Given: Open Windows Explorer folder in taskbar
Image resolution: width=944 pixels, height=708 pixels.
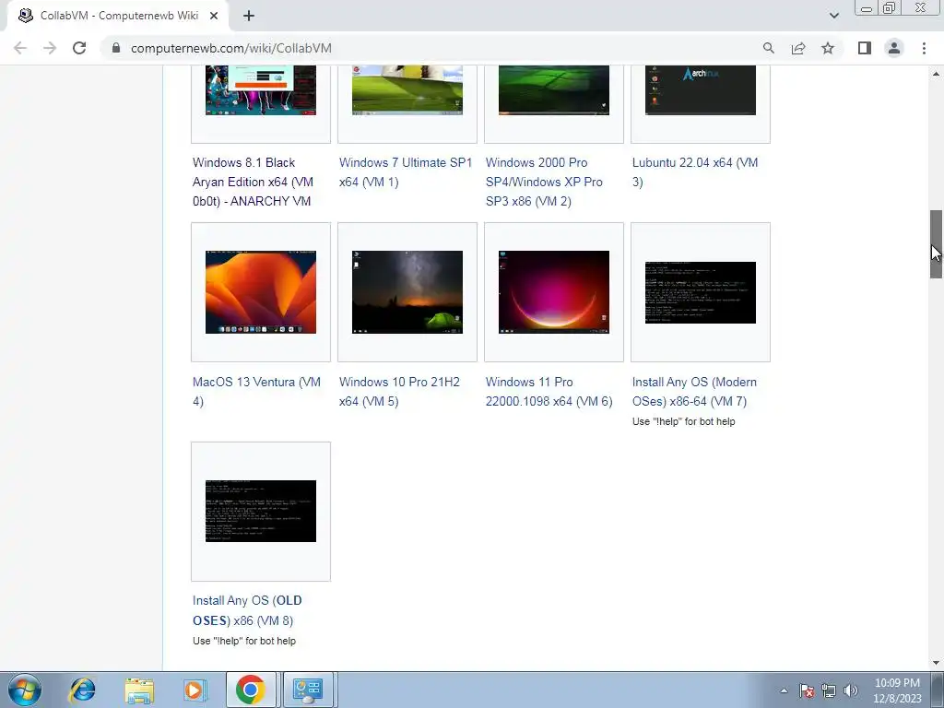Looking at the screenshot, I should 139,690.
